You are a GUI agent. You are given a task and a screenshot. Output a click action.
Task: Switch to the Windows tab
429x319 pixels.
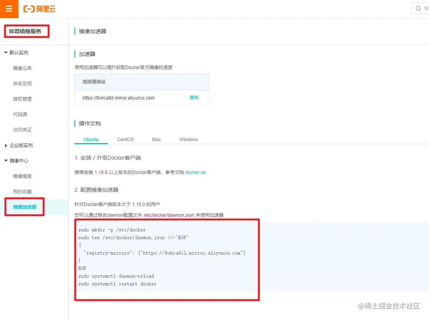coord(189,140)
